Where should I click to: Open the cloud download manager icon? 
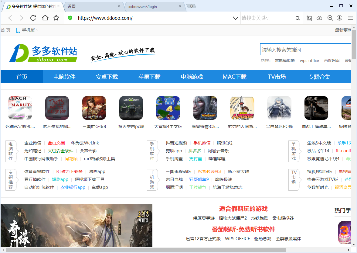click(319, 18)
